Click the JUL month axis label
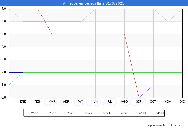The image size is (188, 130). coord(110,101)
